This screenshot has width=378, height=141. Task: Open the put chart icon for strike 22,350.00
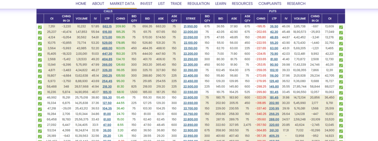point(341,71)
